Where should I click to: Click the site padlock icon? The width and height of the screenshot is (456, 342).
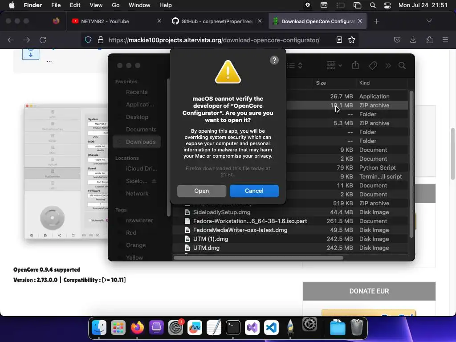coord(101,40)
